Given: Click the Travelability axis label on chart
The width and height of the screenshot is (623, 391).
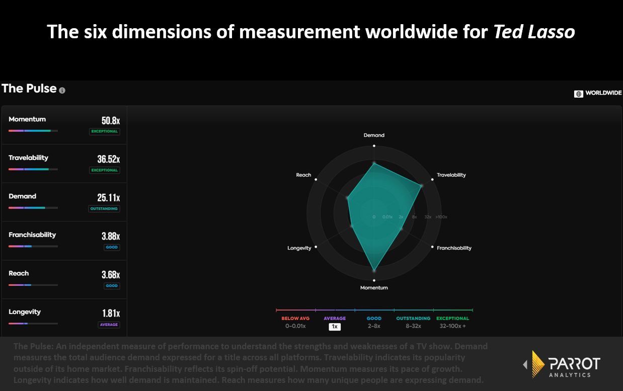Looking at the screenshot, I should 451,175.
